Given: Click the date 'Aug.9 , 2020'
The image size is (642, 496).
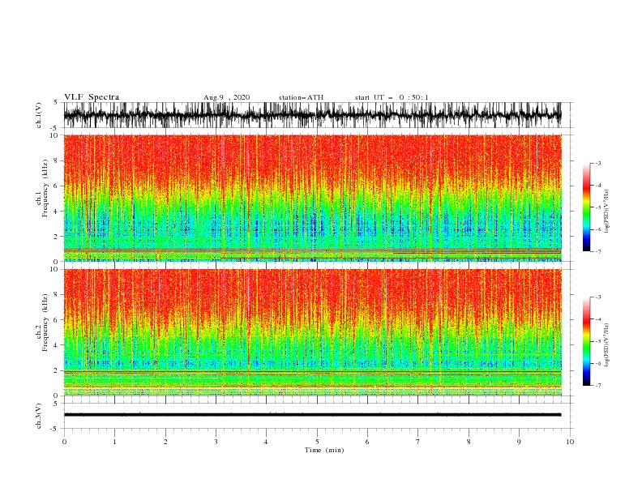Looking at the screenshot, I should [x=226, y=97].
